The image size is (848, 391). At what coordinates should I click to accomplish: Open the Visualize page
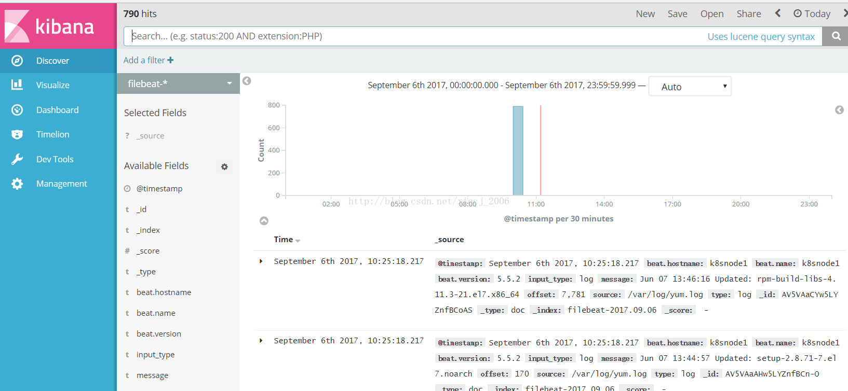pyautogui.click(x=53, y=85)
